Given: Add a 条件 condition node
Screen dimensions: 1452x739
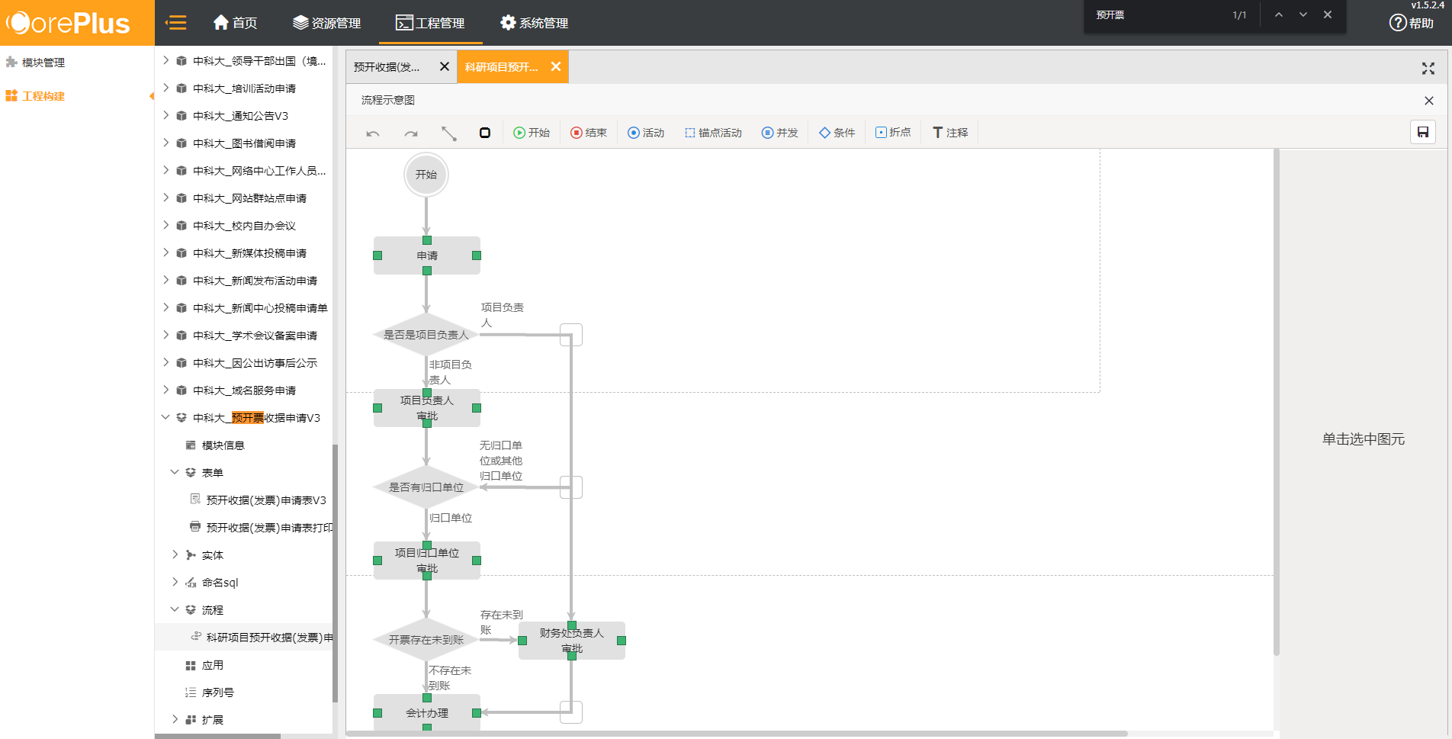Looking at the screenshot, I should coord(837,133).
